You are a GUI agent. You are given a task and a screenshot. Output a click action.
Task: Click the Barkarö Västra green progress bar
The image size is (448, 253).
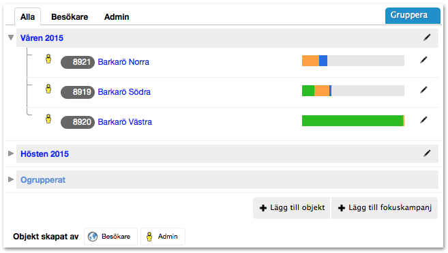point(353,121)
